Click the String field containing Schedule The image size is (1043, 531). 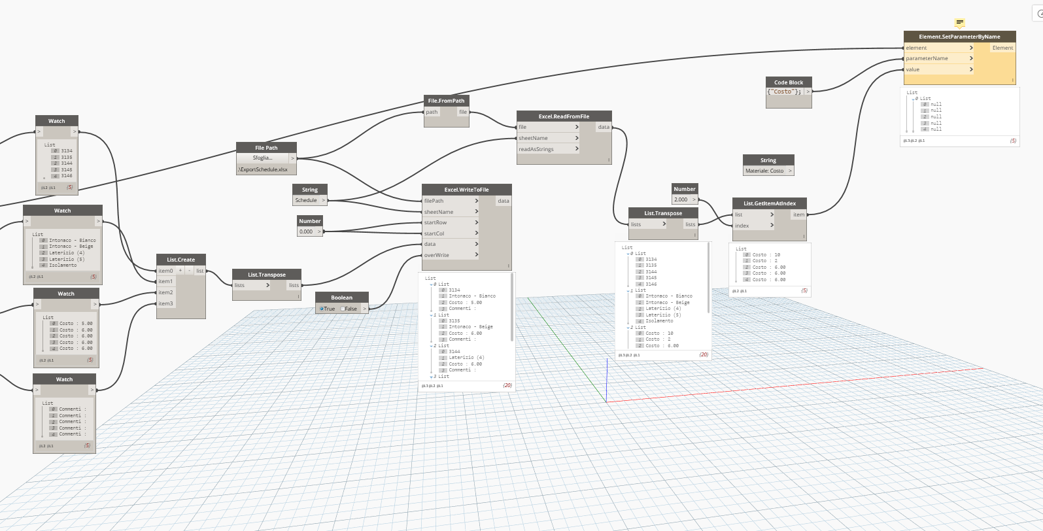[306, 200]
